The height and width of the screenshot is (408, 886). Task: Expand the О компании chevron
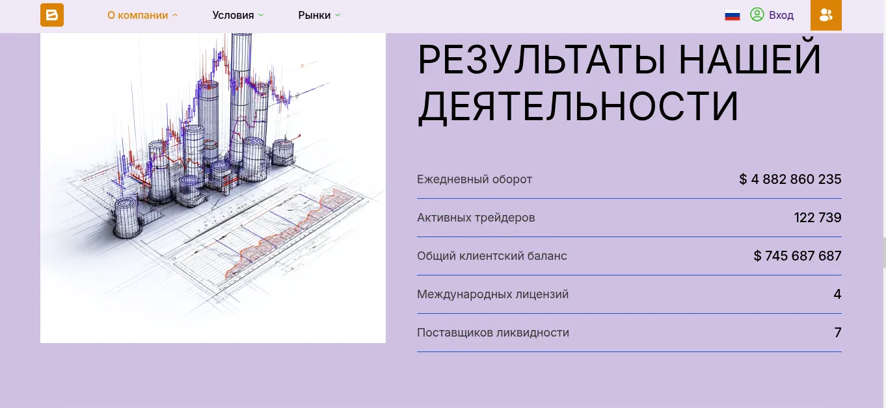(175, 16)
